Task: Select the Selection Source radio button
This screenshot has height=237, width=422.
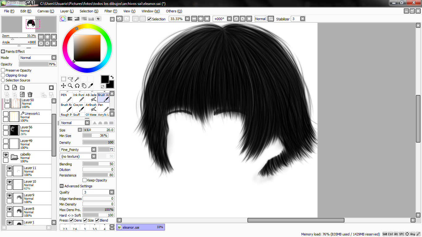Action: click(3, 80)
